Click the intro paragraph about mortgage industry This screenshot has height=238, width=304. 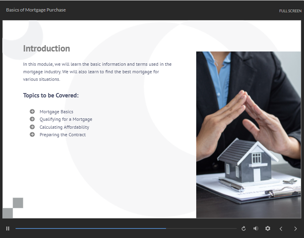pos(98,72)
